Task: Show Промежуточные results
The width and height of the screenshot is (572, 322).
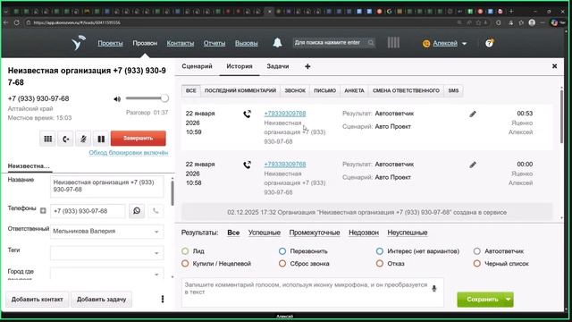Action: tap(315, 233)
